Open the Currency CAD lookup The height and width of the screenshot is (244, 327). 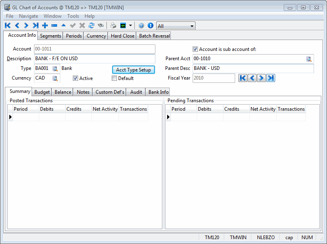point(55,78)
